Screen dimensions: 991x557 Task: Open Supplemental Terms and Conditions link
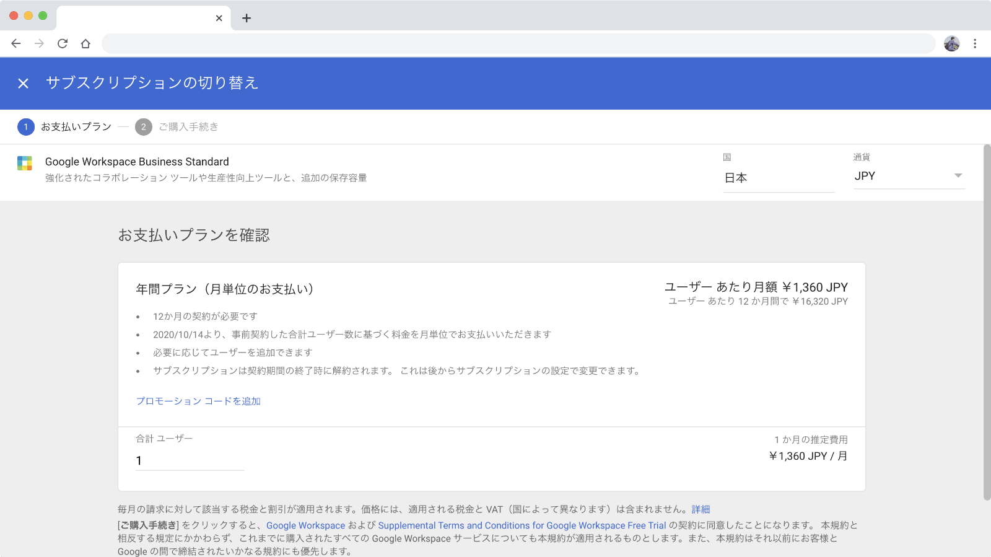click(522, 525)
